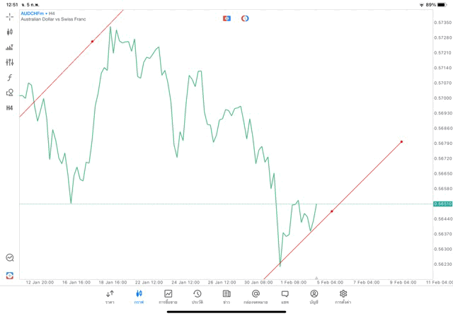Image resolution: width=453 pixels, height=316 pixels.
Task: Open the History (ประวัติ) tab
Action: [197, 296]
